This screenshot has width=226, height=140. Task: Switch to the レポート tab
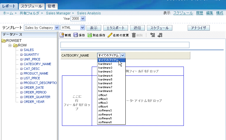[x=9, y=6]
